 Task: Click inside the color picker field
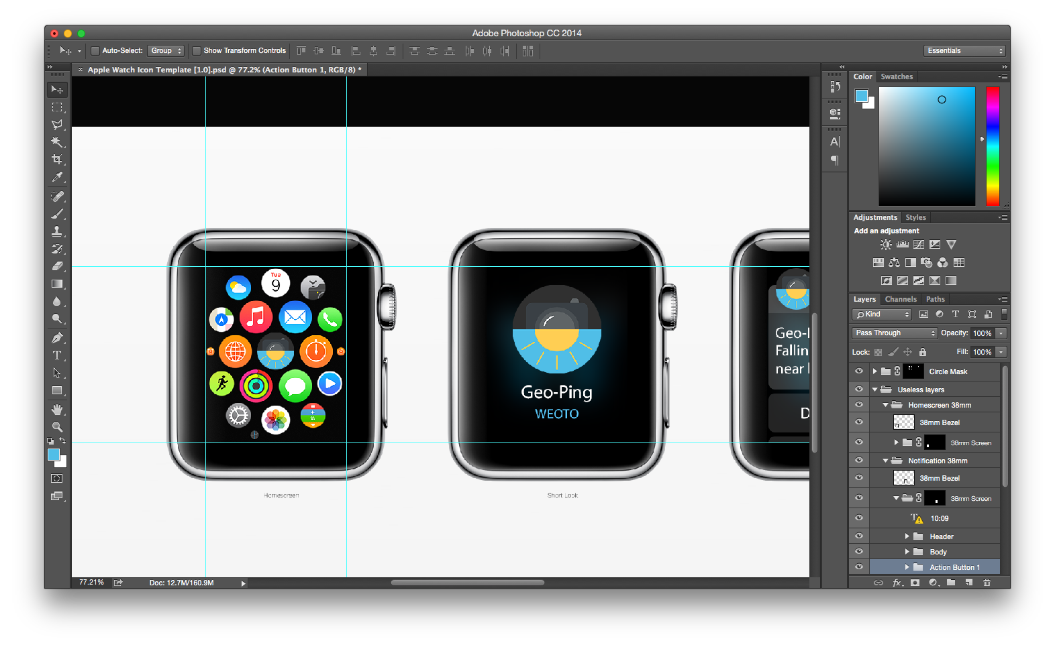[x=927, y=146]
